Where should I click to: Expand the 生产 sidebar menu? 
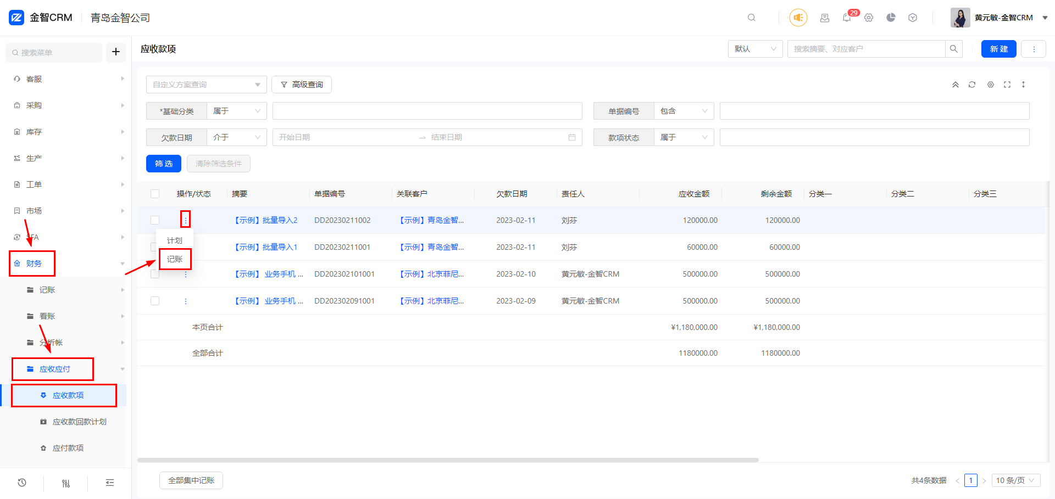point(66,158)
